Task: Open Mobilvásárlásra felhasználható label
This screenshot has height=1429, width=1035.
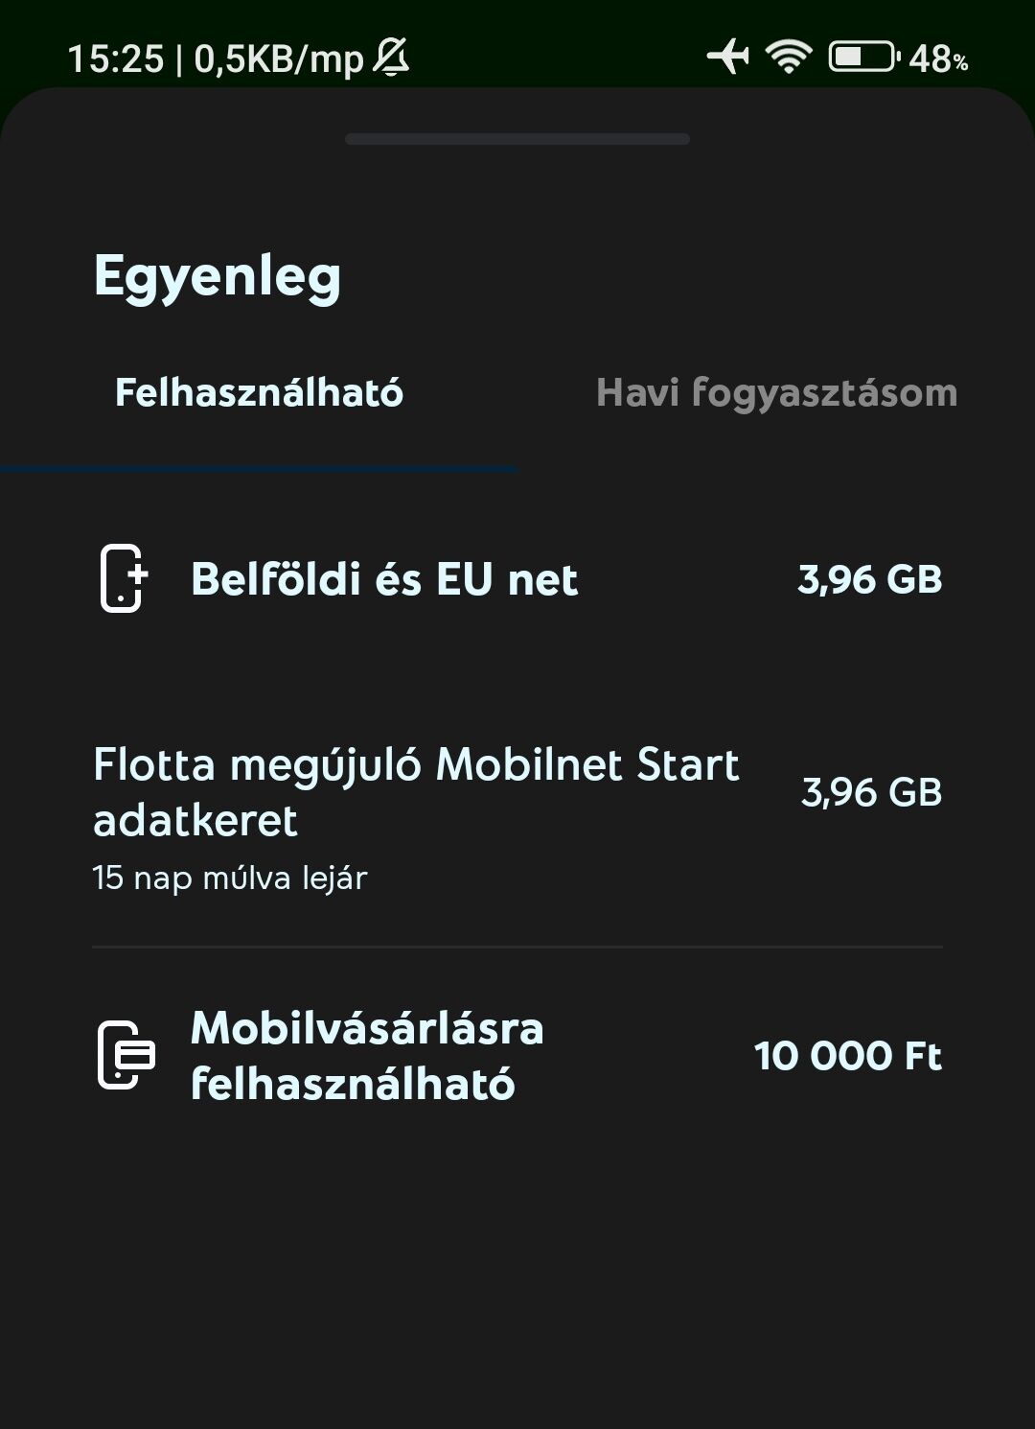Action: (367, 1055)
